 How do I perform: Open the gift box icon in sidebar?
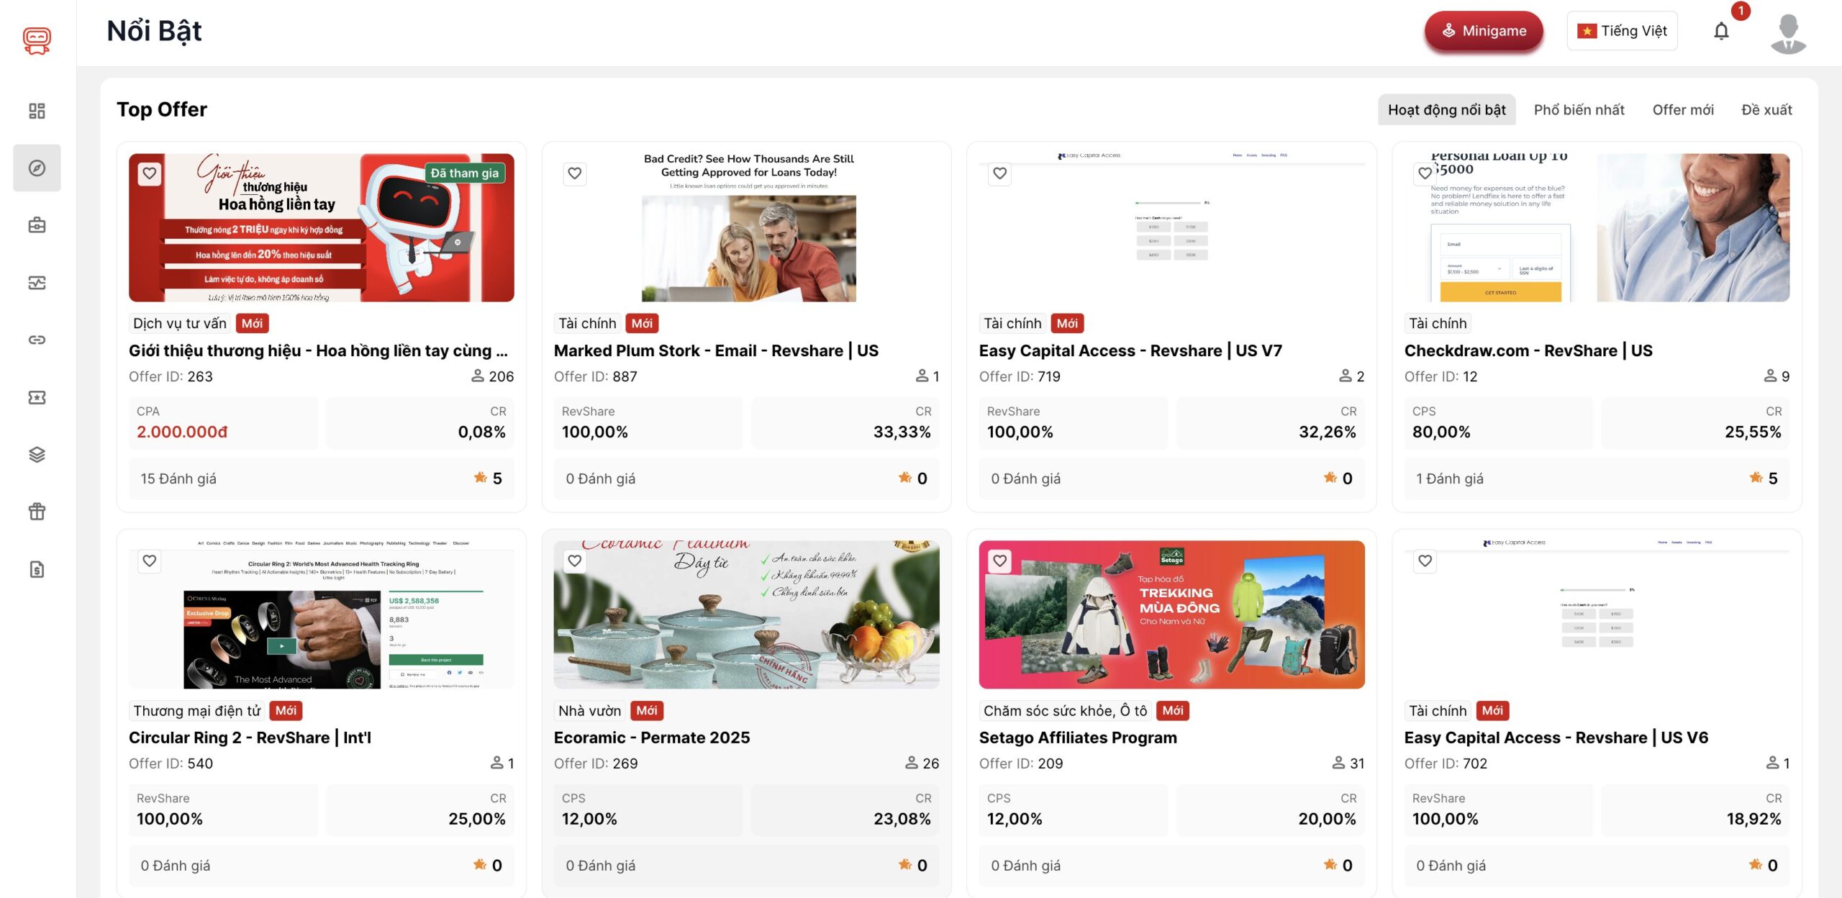click(x=37, y=512)
